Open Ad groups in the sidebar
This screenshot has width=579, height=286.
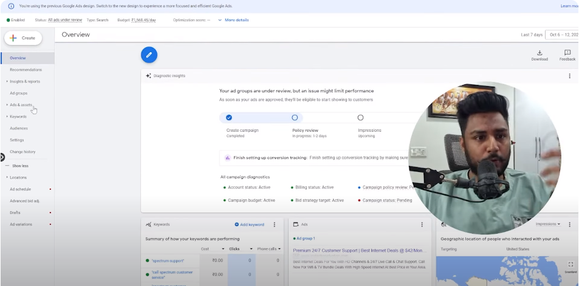point(18,94)
